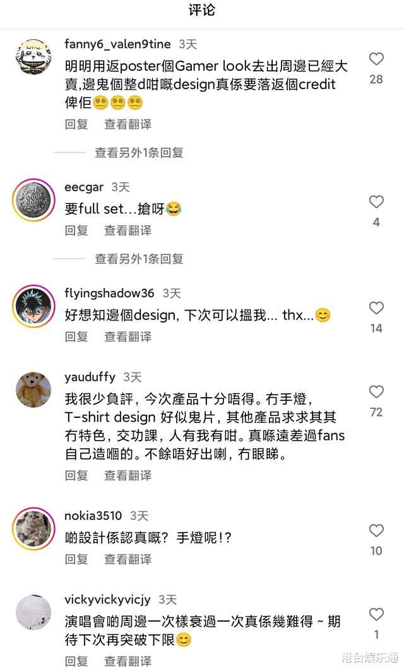Tap heart on vickyvickyvicjy's comment
The height and width of the screenshot is (671, 404).
pyautogui.click(x=376, y=614)
